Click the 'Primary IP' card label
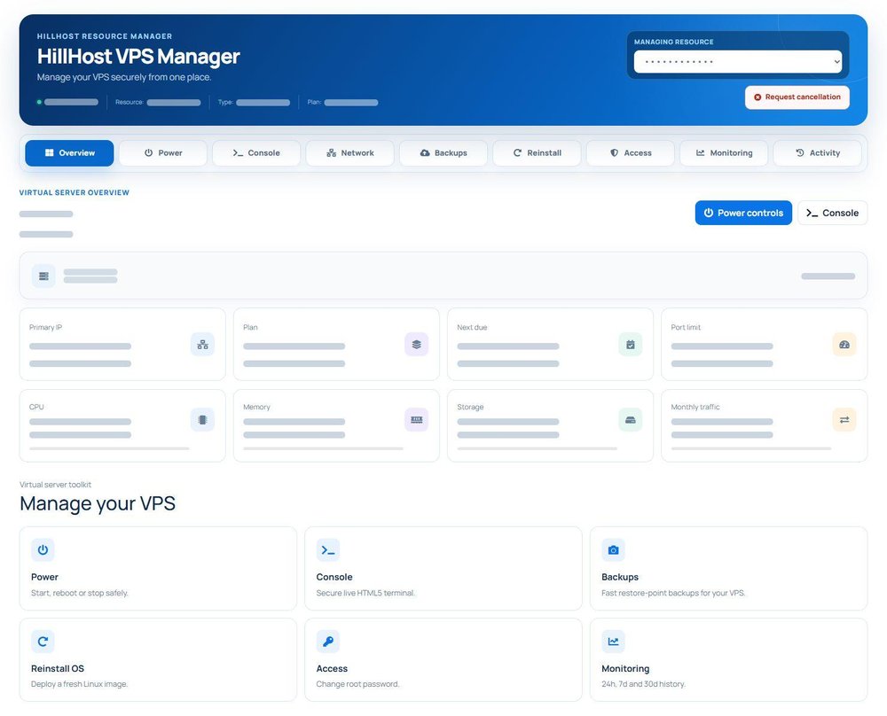This screenshot has width=887, height=716. (46, 327)
